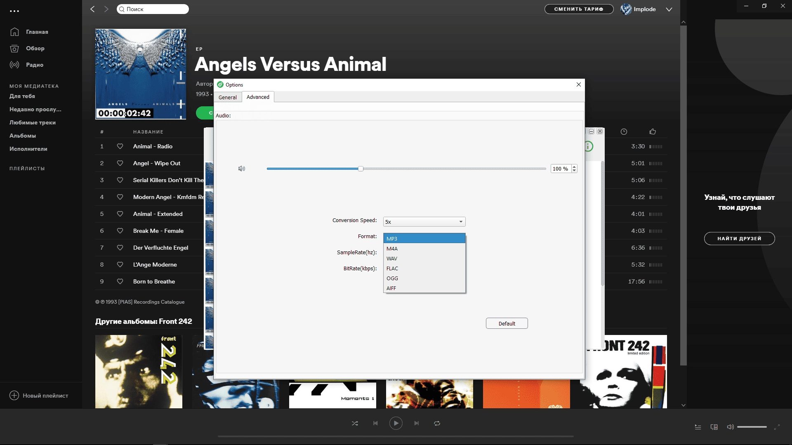Viewport: 792px width, 445px height.
Task: Select FLAC format option
Action: pyautogui.click(x=424, y=268)
